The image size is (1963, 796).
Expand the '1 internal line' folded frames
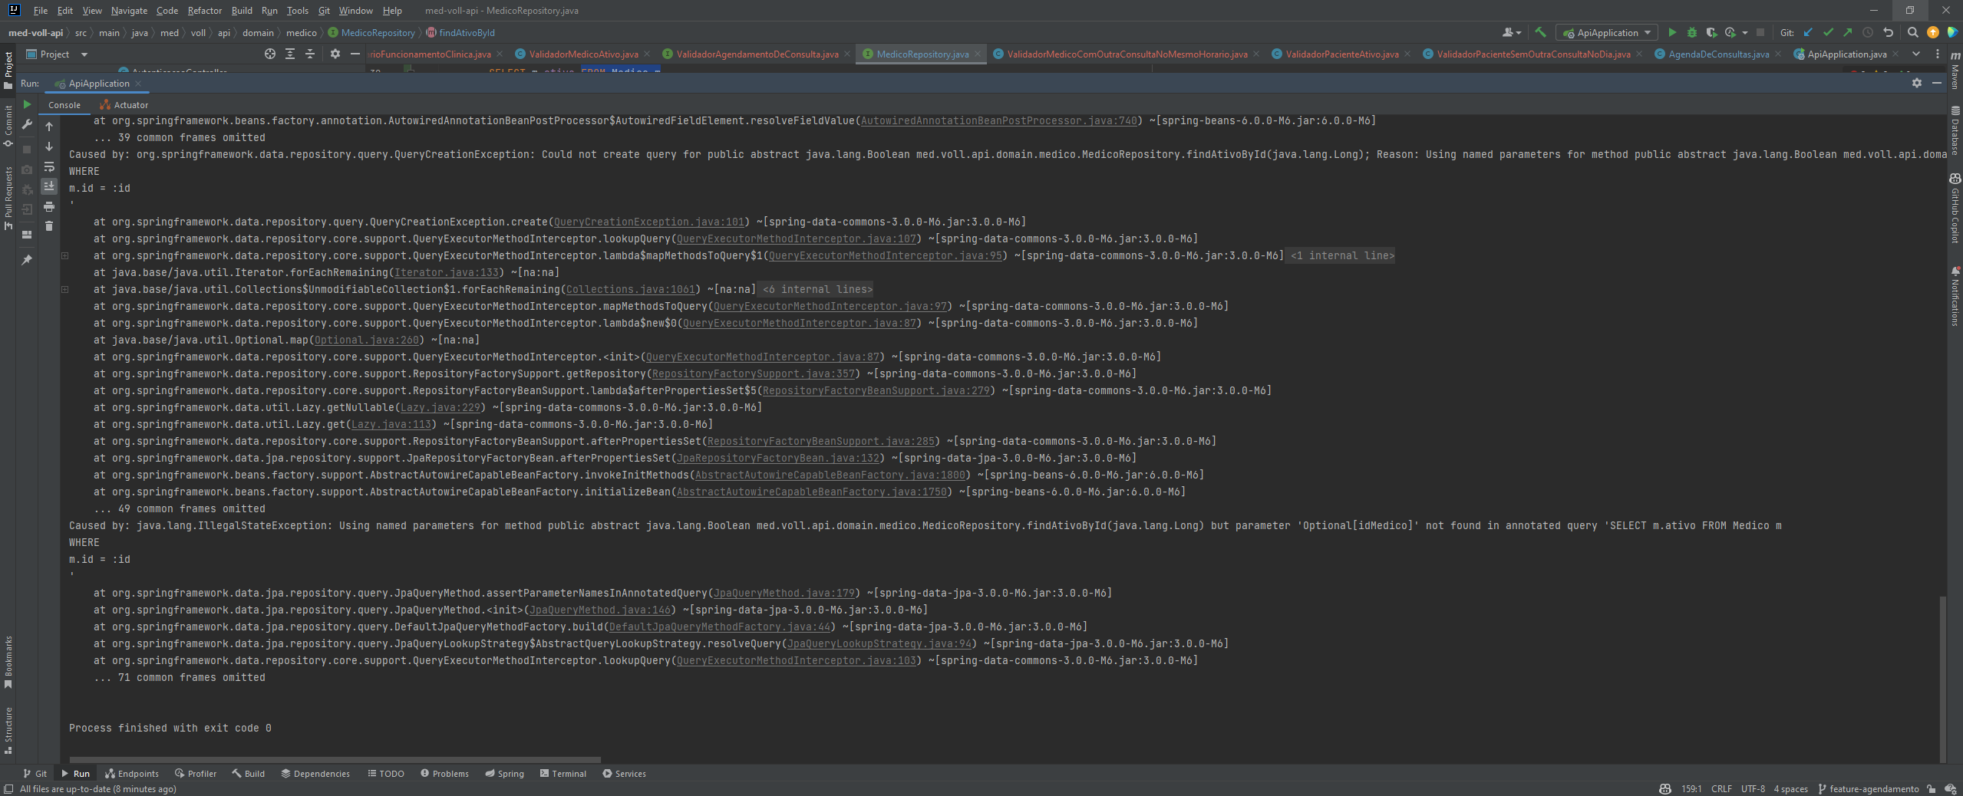pos(1341,255)
